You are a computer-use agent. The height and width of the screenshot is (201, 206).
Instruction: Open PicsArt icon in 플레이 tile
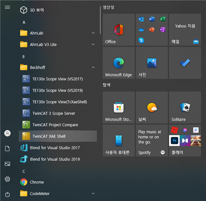(x=196, y=130)
